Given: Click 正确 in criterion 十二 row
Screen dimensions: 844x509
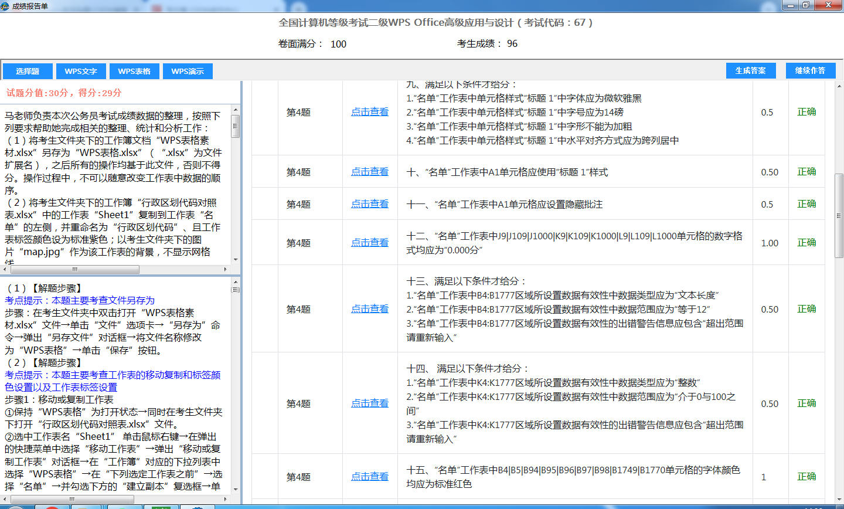Looking at the screenshot, I should [806, 243].
